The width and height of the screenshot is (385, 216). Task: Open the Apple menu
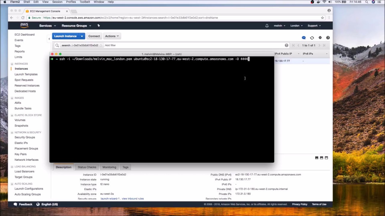(5, 2)
